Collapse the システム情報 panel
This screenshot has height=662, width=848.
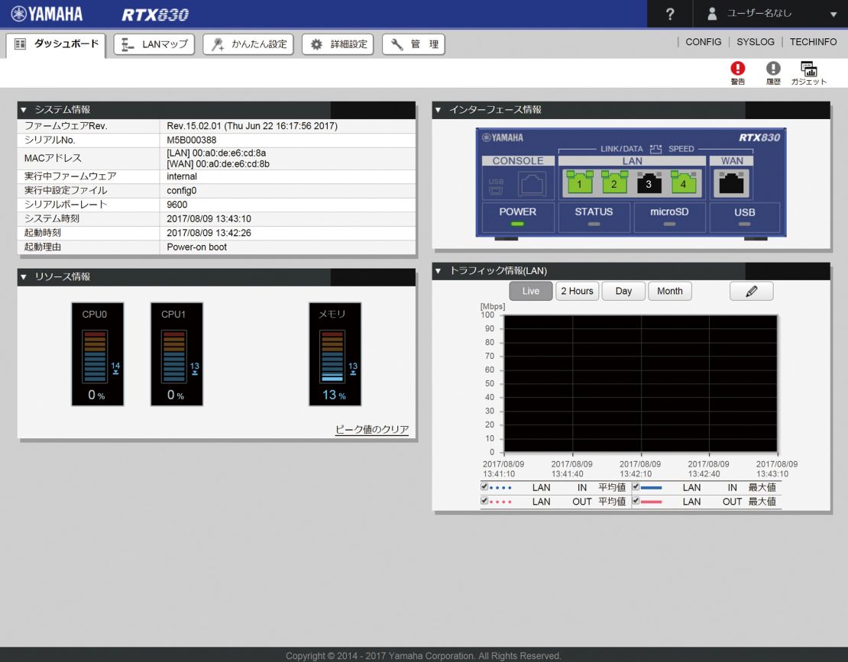point(24,109)
